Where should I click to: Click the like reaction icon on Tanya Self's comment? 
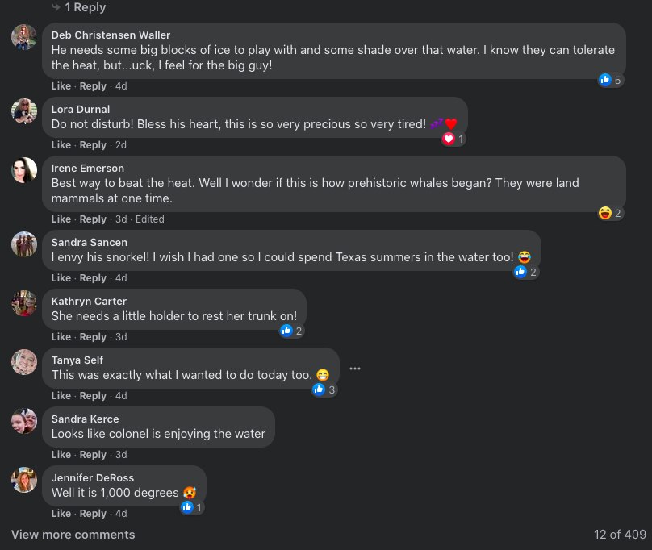(319, 390)
